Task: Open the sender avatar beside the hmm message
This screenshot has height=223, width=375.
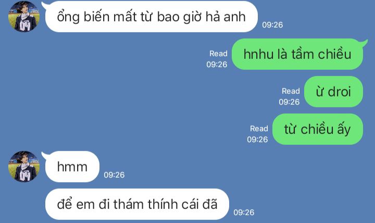Action: 24,167
